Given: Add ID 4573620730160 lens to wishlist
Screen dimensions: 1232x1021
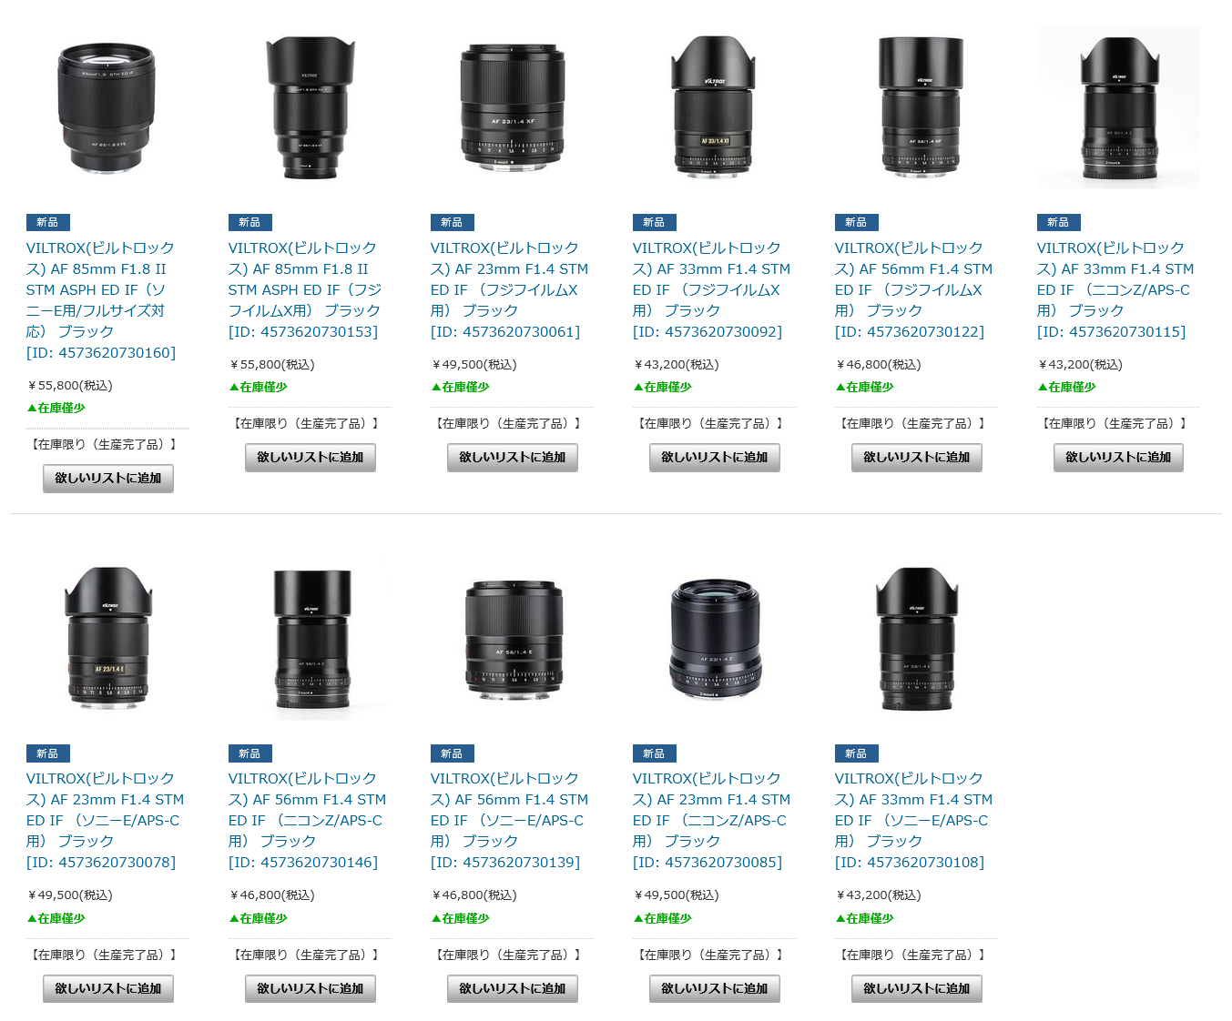Looking at the screenshot, I should pos(108,479).
